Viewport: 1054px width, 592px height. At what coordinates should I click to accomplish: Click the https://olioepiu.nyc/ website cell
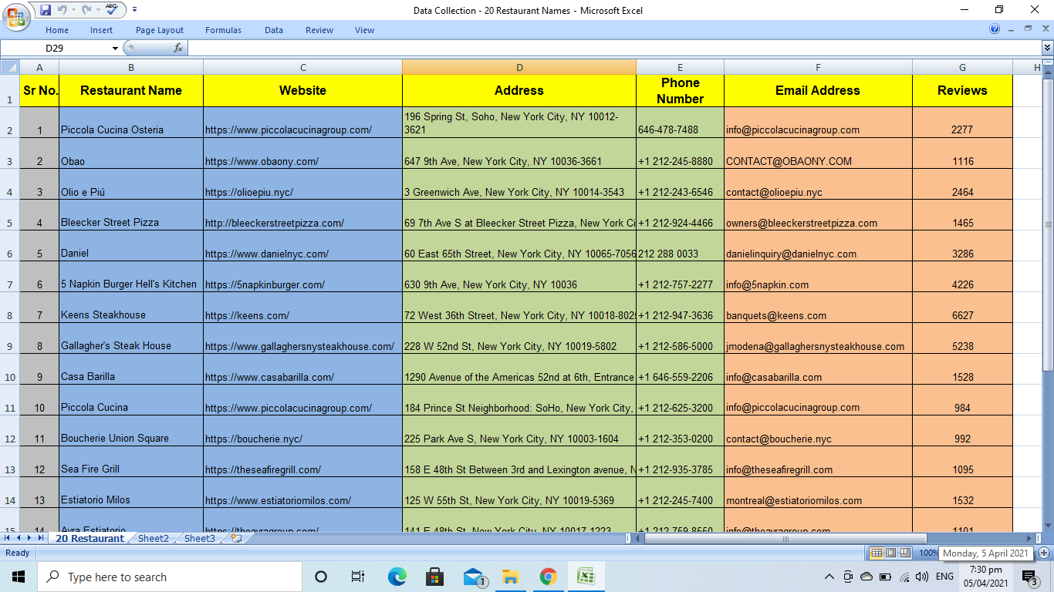[302, 184]
